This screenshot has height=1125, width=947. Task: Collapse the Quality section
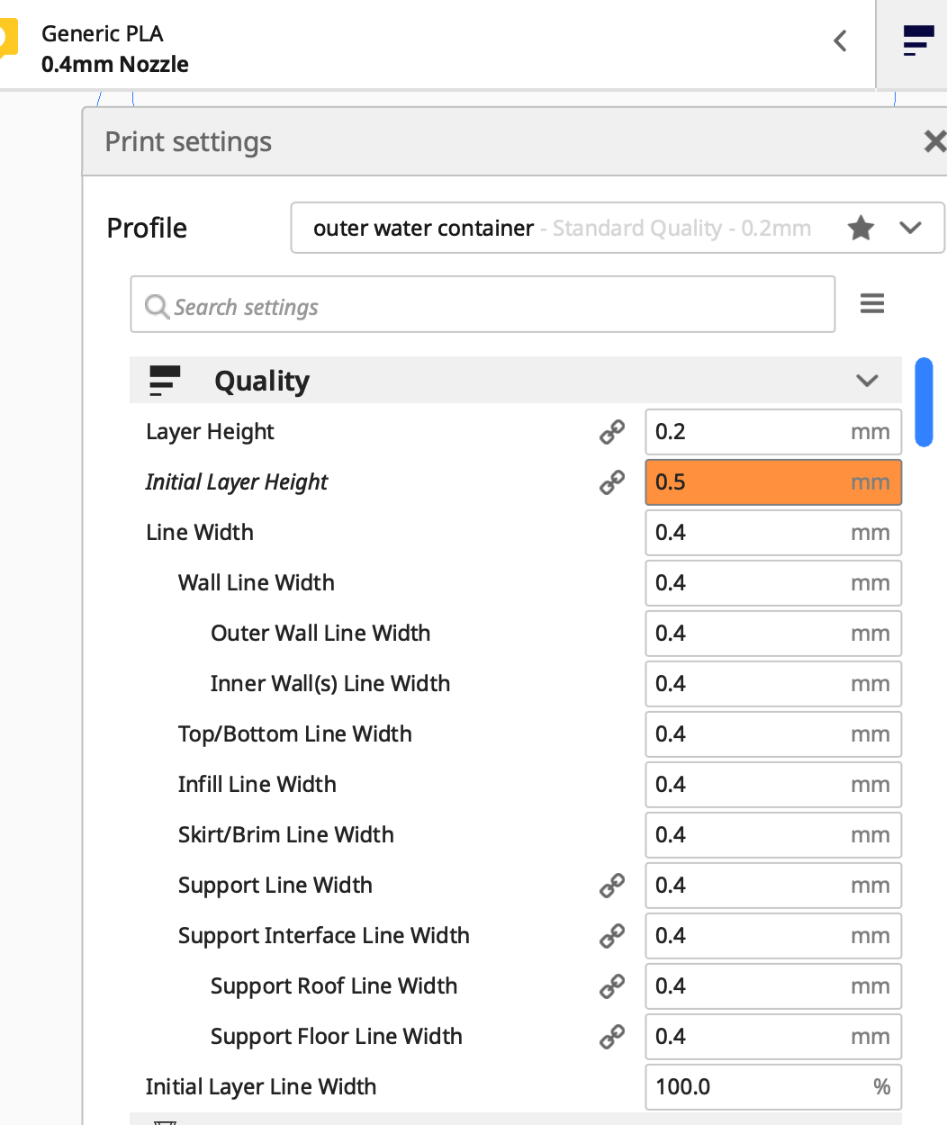[x=866, y=381]
